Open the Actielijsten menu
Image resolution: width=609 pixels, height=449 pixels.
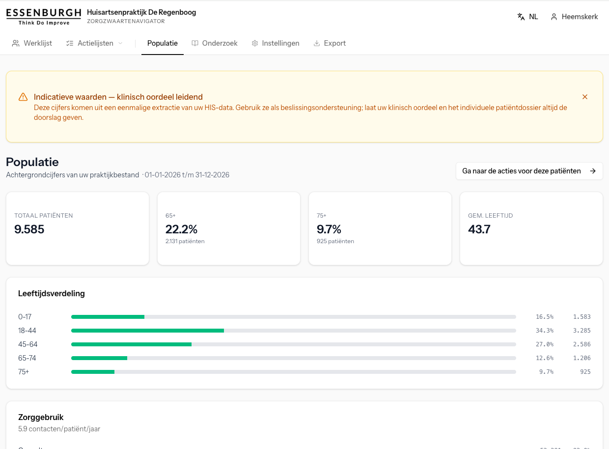pyautogui.click(x=94, y=43)
